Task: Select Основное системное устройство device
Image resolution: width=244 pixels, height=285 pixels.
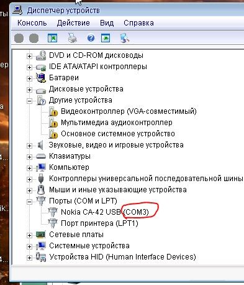Action: coord(118,134)
